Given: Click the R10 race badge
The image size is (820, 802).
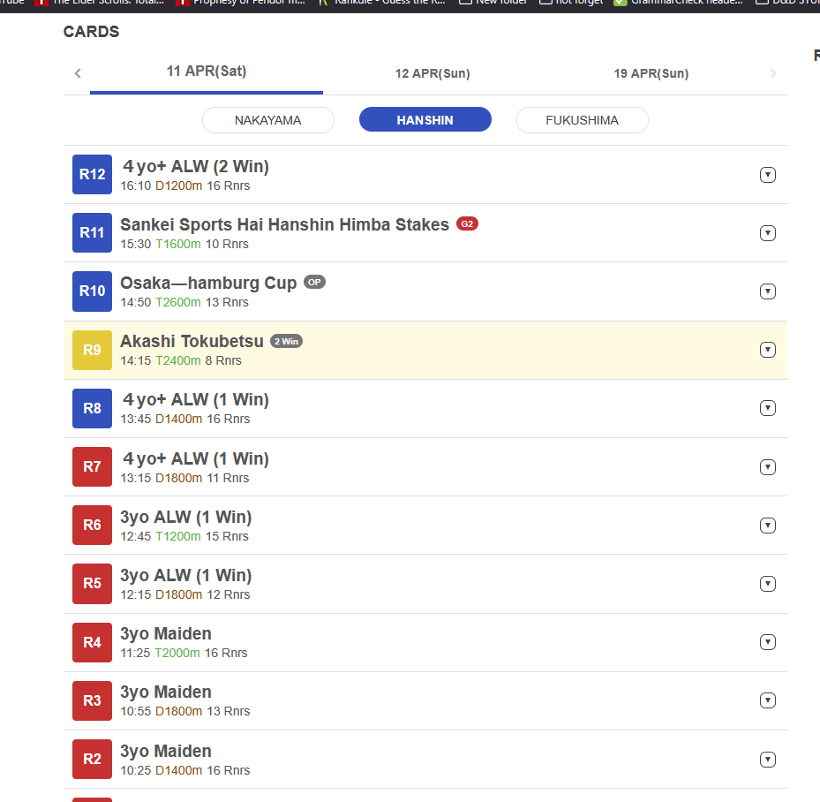Looking at the screenshot, I should [x=92, y=291].
